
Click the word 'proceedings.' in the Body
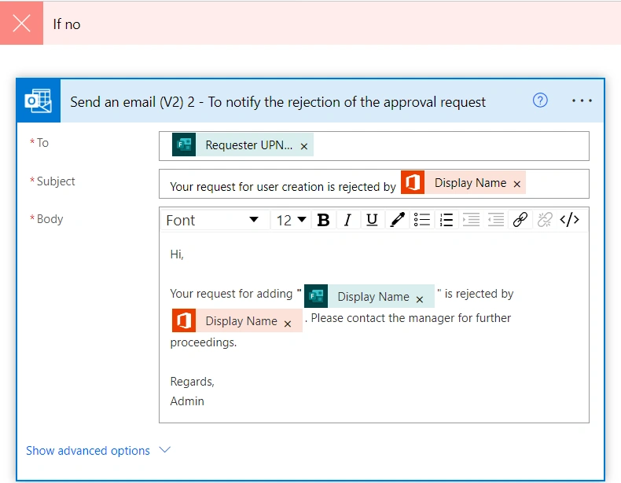[x=203, y=342]
